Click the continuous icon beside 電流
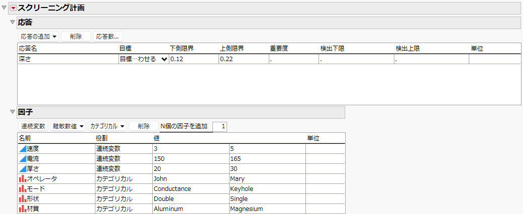This screenshot has width=523, height=214. click(22, 158)
